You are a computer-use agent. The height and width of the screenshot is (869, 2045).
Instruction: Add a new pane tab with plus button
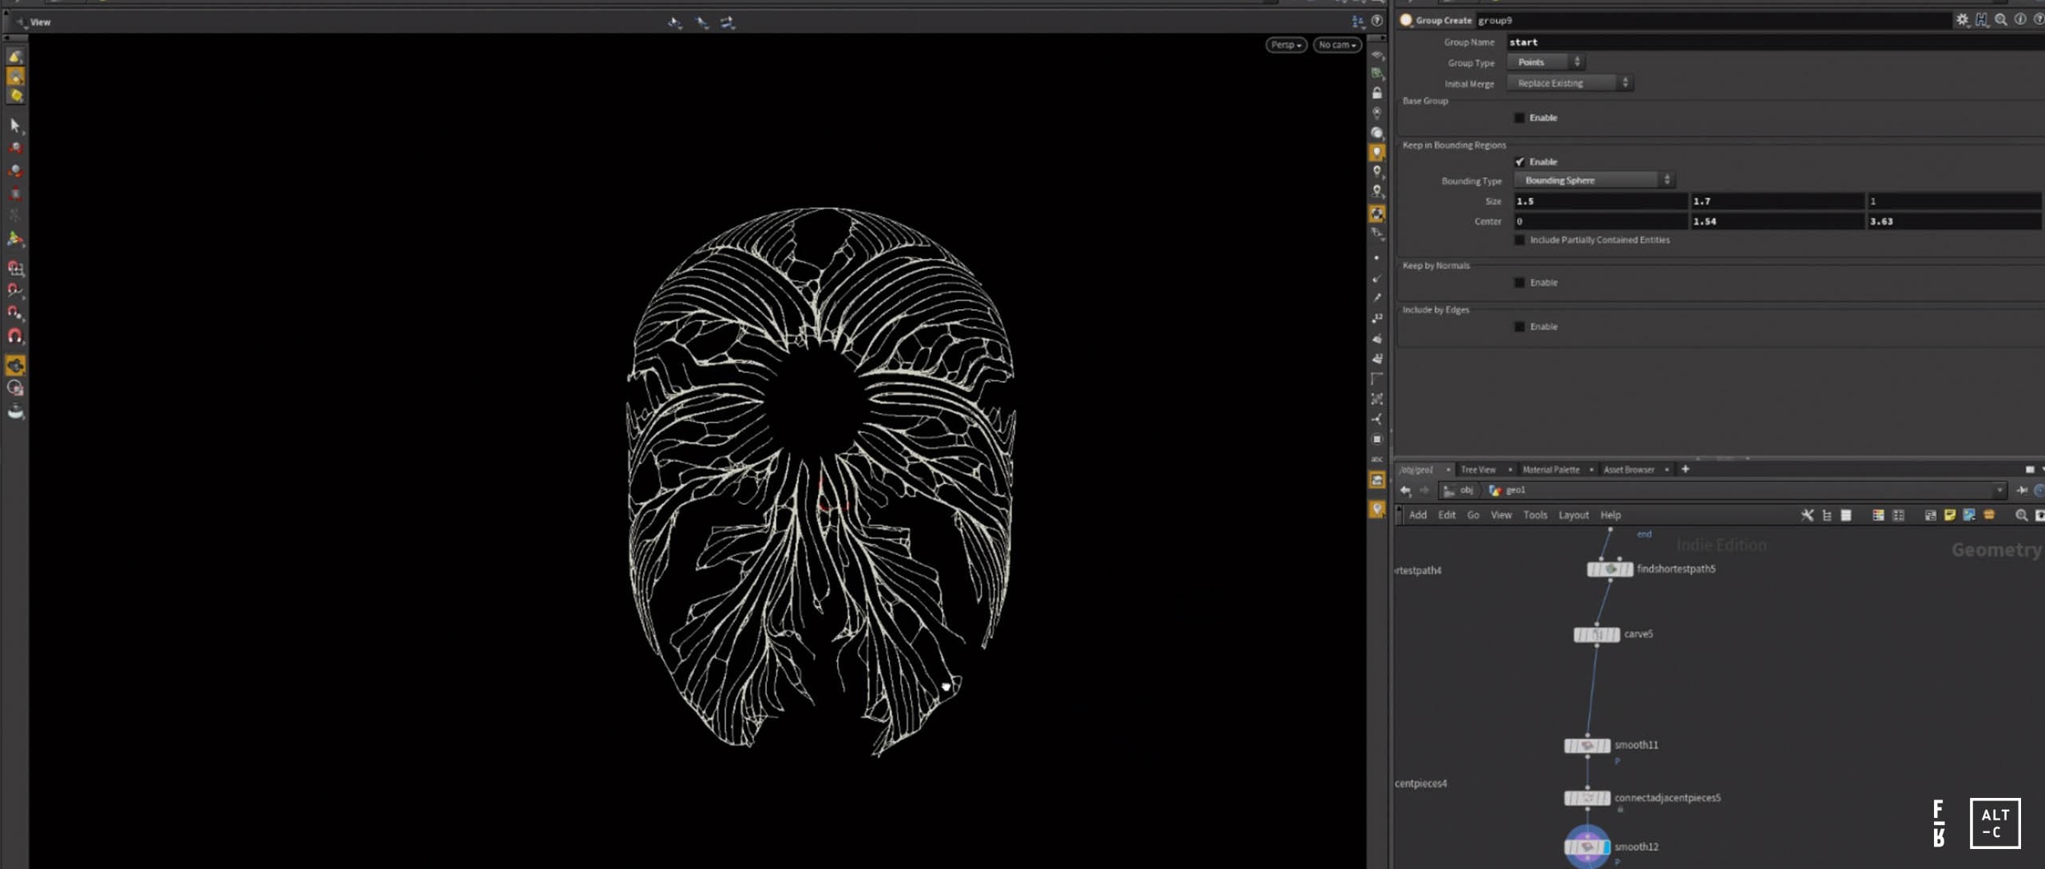tap(1685, 469)
